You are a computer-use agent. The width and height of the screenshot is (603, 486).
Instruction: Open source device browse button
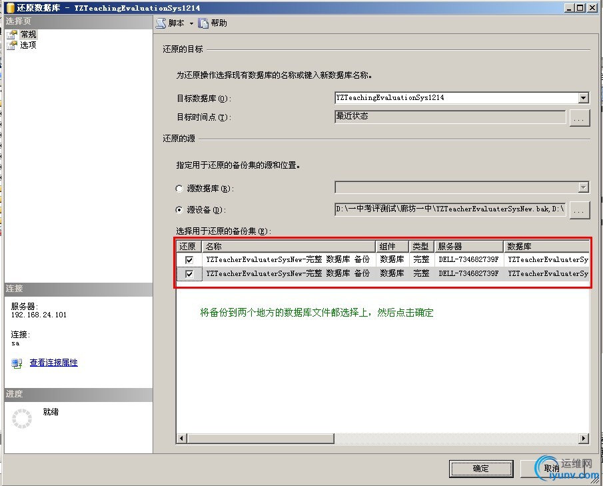(x=579, y=210)
